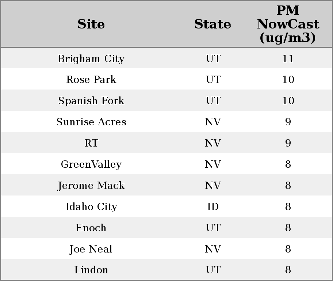Click the Sunrise Acres site name

click(91, 122)
